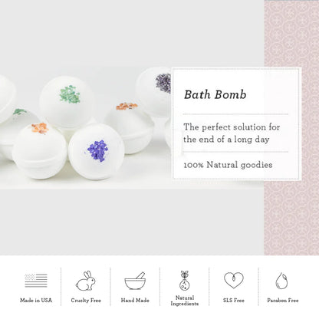Click the Natural Ingredients plant flask icon

(x=184, y=281)
